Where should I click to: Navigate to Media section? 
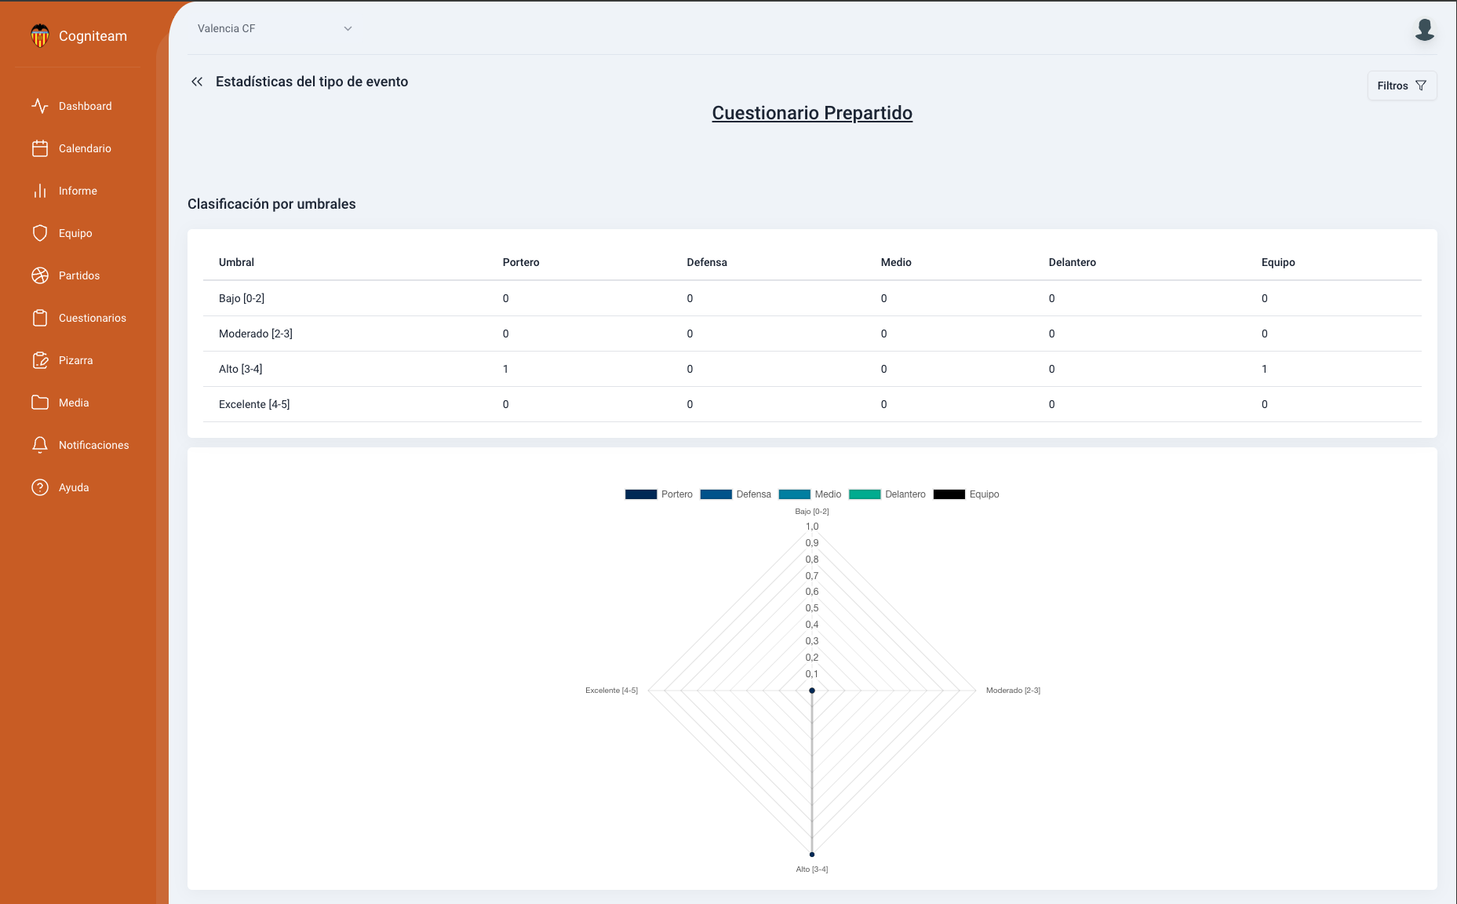coord(74,403)
